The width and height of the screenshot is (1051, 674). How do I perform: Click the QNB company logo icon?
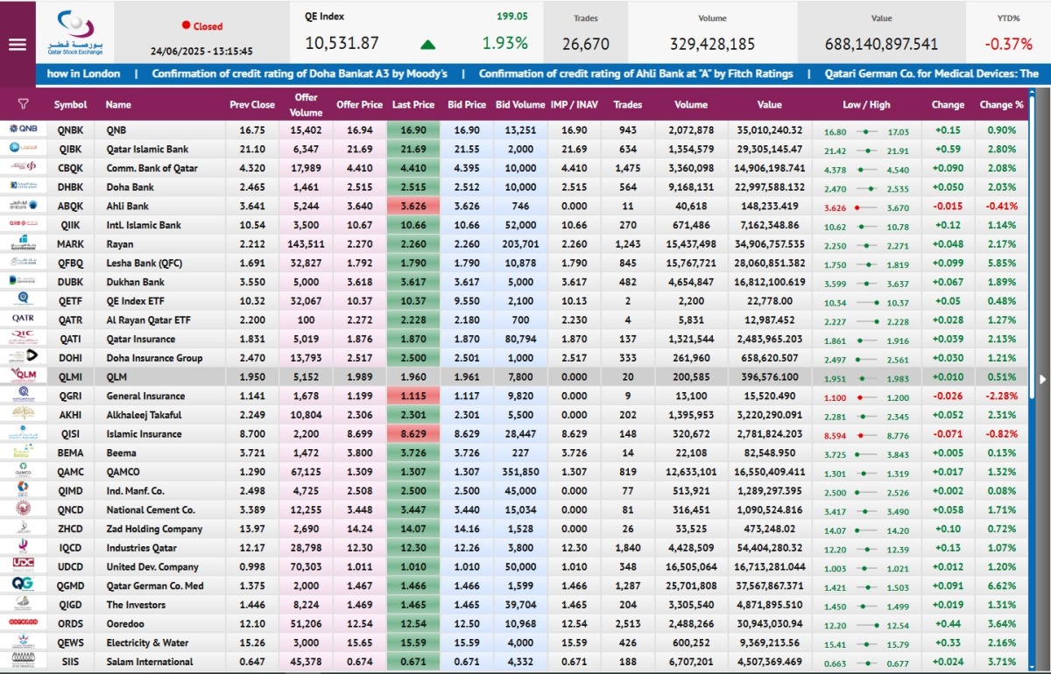click(23, 130)
